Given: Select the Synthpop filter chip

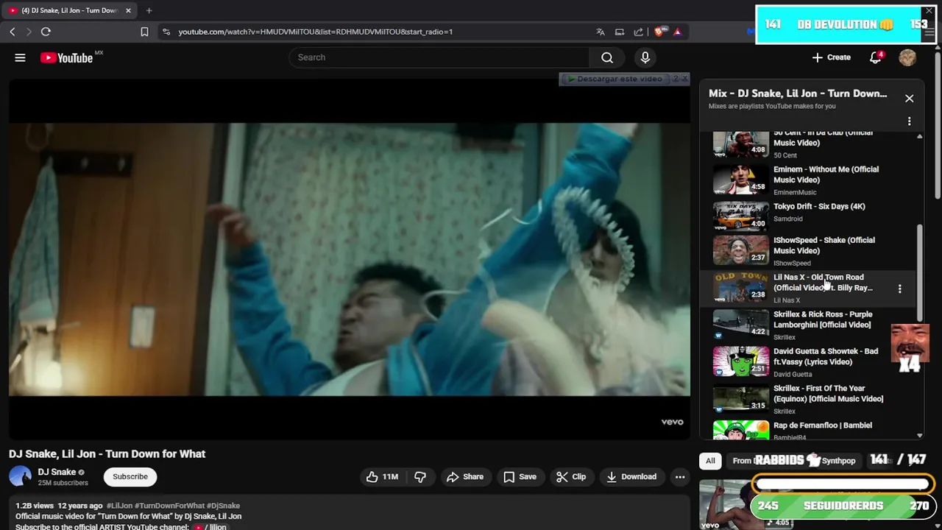Looking at the screenshot, I should [839, 461].
